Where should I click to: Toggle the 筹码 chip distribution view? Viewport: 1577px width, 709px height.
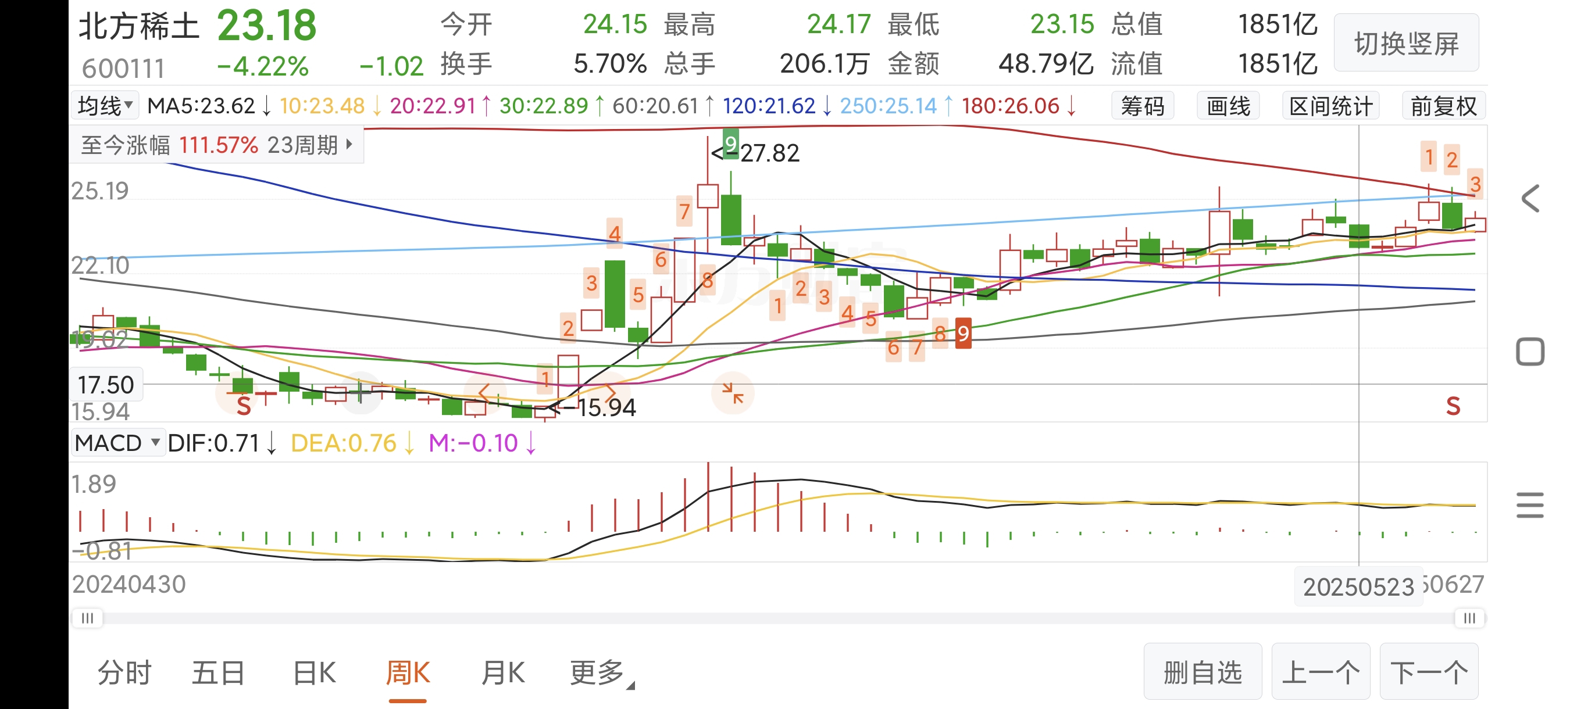click(x=1143, y=106)
